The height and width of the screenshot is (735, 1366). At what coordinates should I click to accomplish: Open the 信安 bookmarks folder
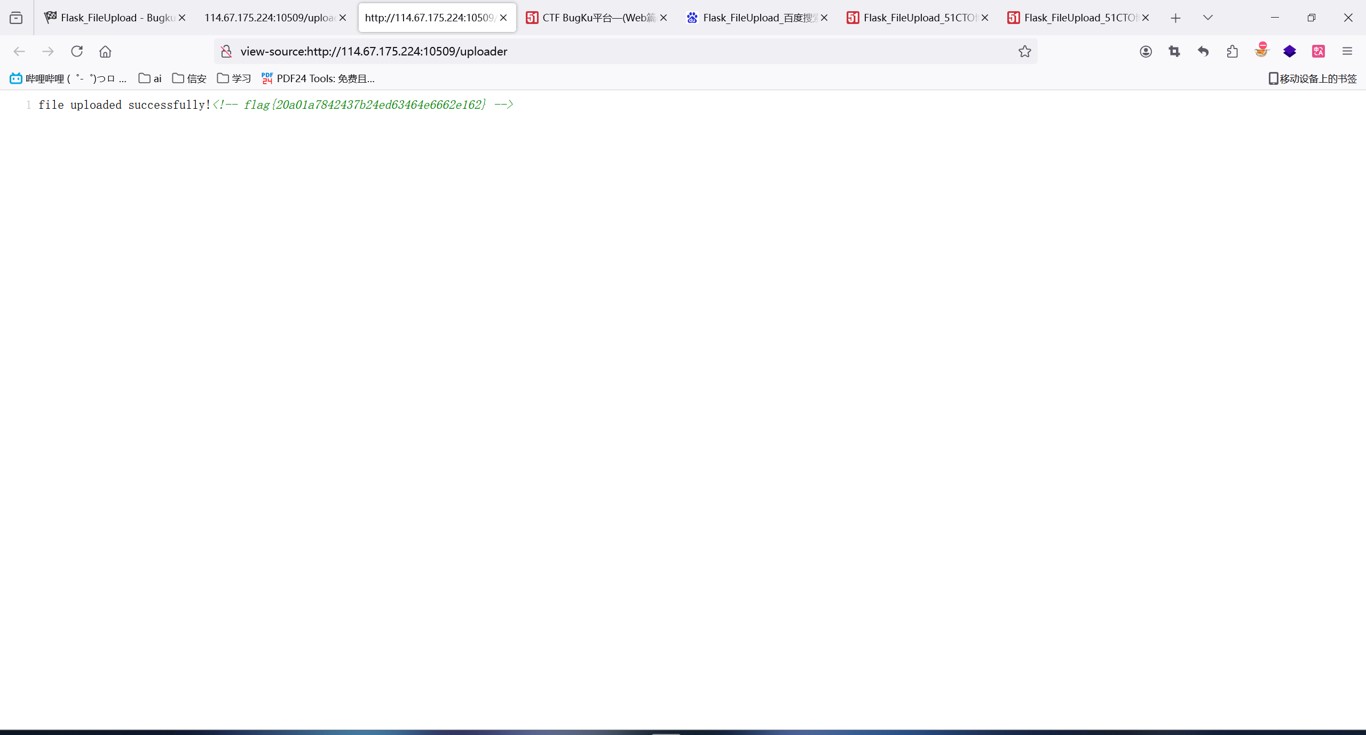[x=189, y=78]
